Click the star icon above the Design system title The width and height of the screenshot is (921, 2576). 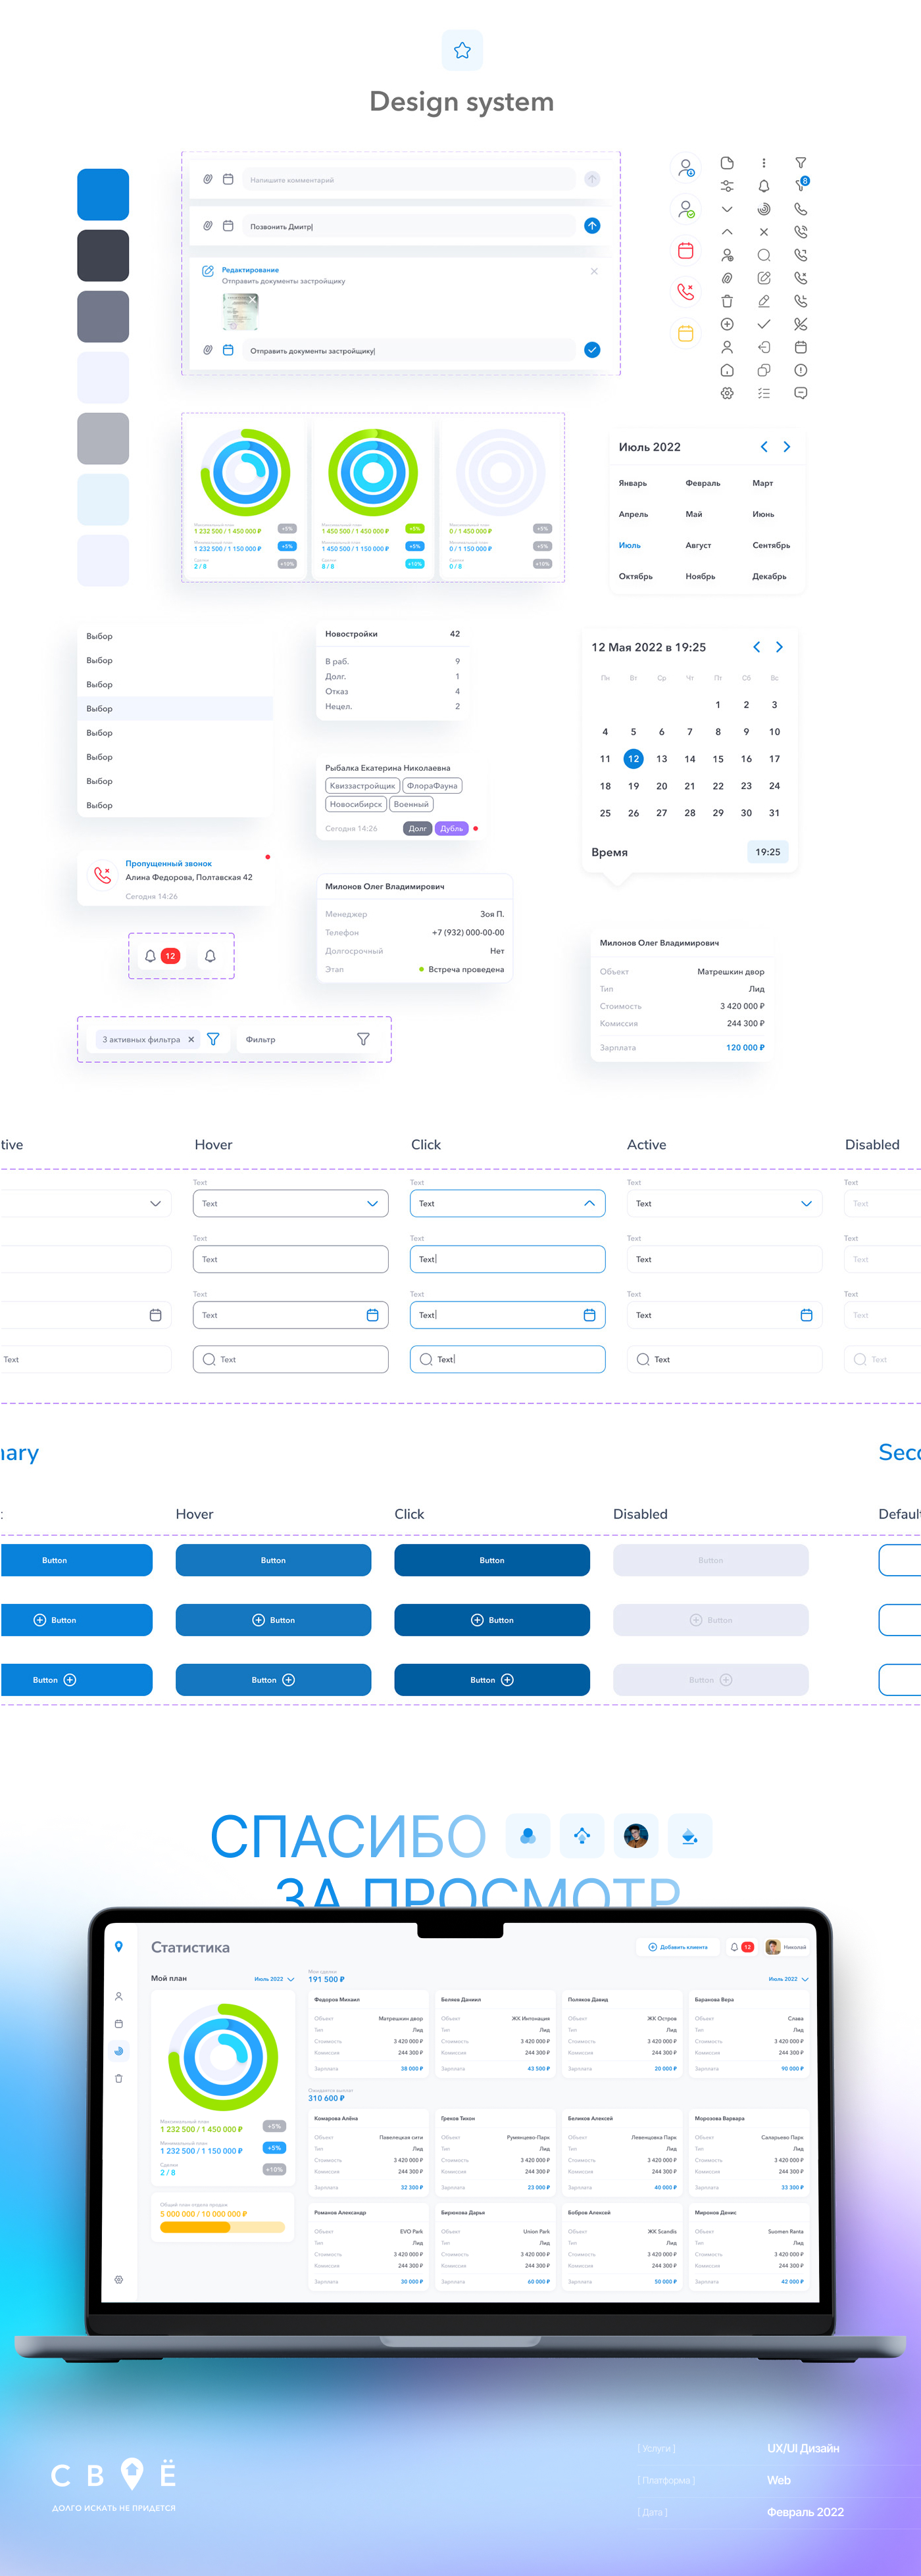[462, 50]
